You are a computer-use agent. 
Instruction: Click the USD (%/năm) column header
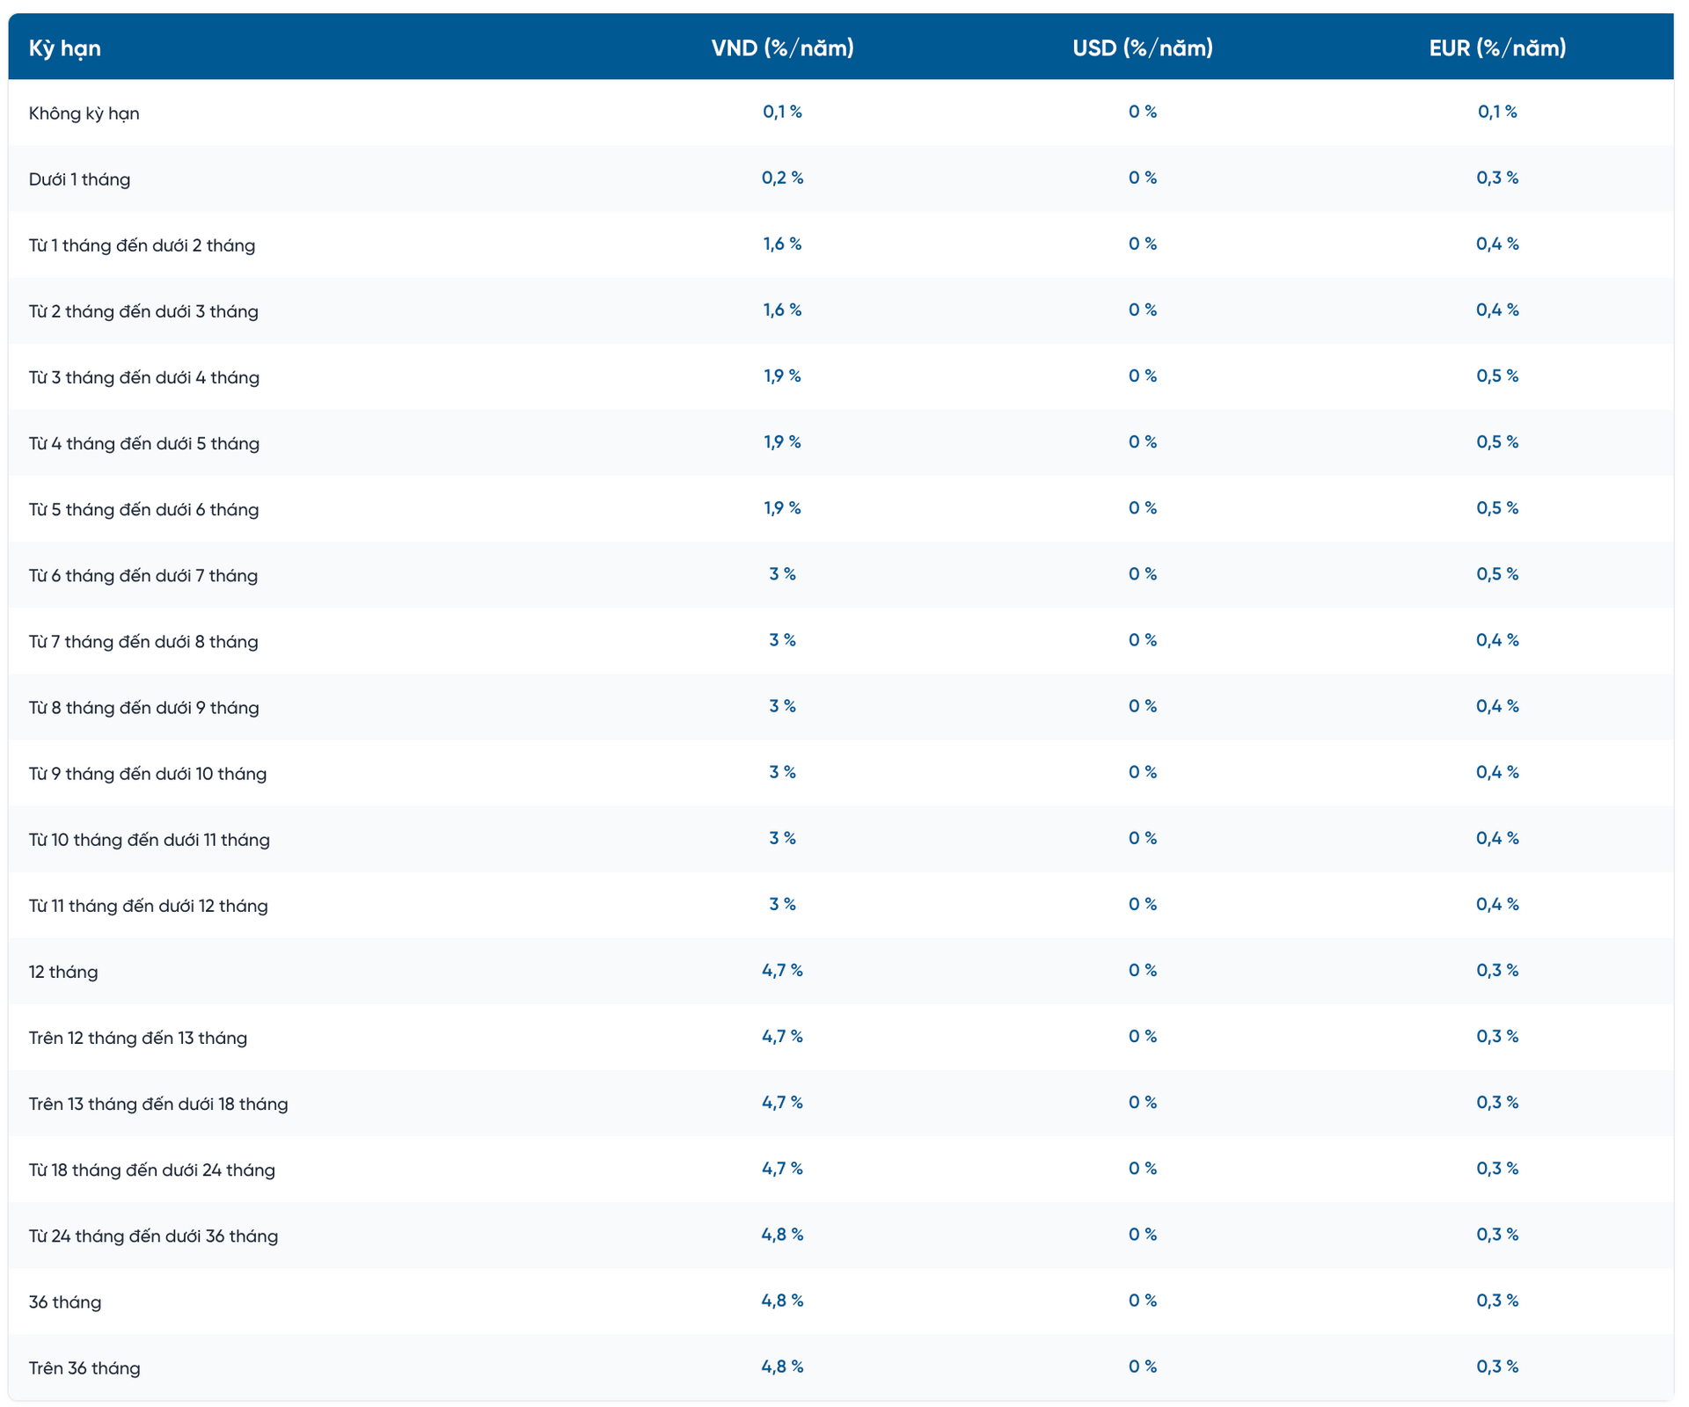(1142, 48)
